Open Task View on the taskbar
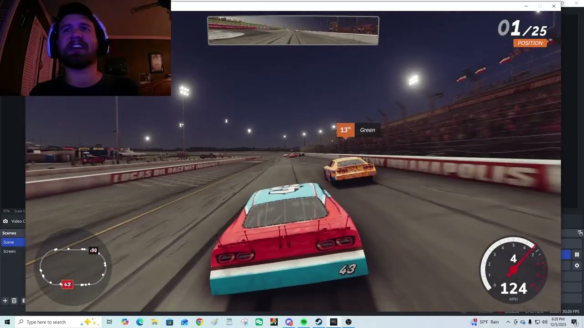The height and width of the screenshot is (328, 584). pyautogui.click(x=109, y=322)
